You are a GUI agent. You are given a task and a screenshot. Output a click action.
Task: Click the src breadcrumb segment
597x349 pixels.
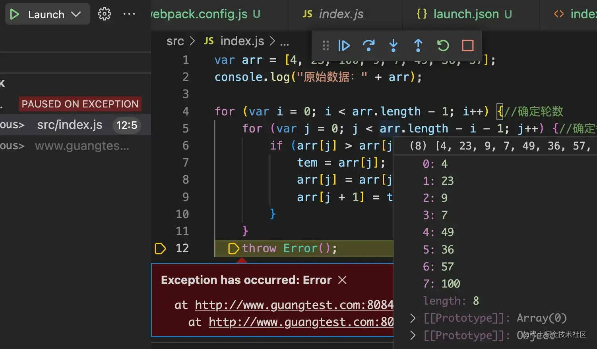[175, 41]
